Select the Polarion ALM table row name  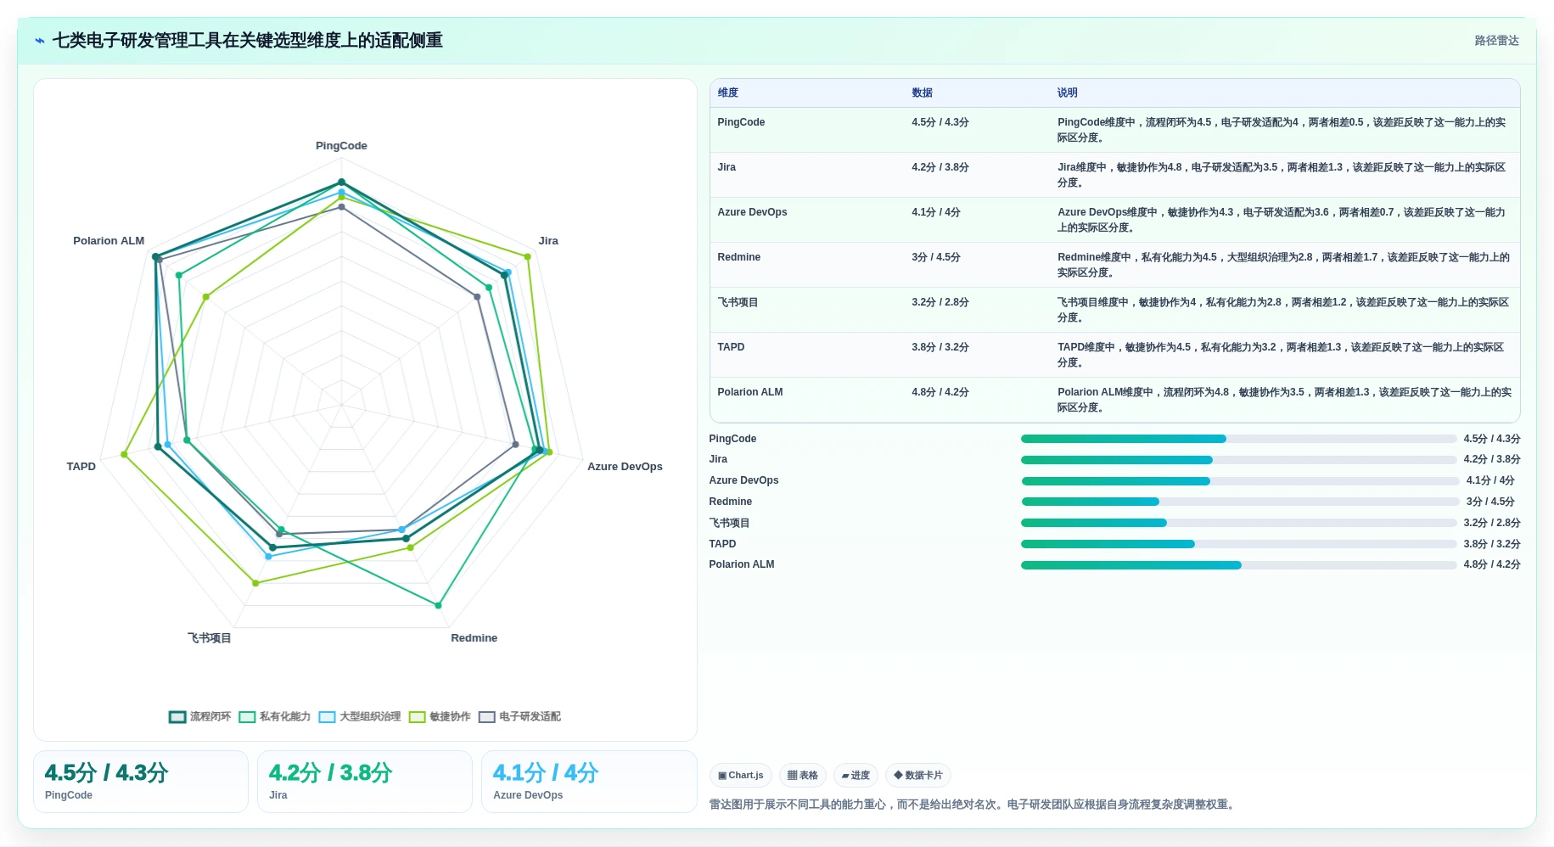[x=750, y=392]
